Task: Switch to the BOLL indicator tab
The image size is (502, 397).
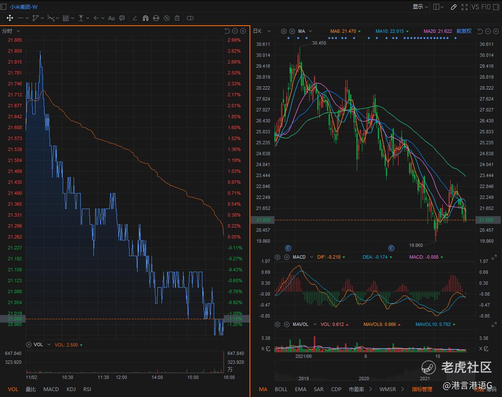Action: (281, 389)
